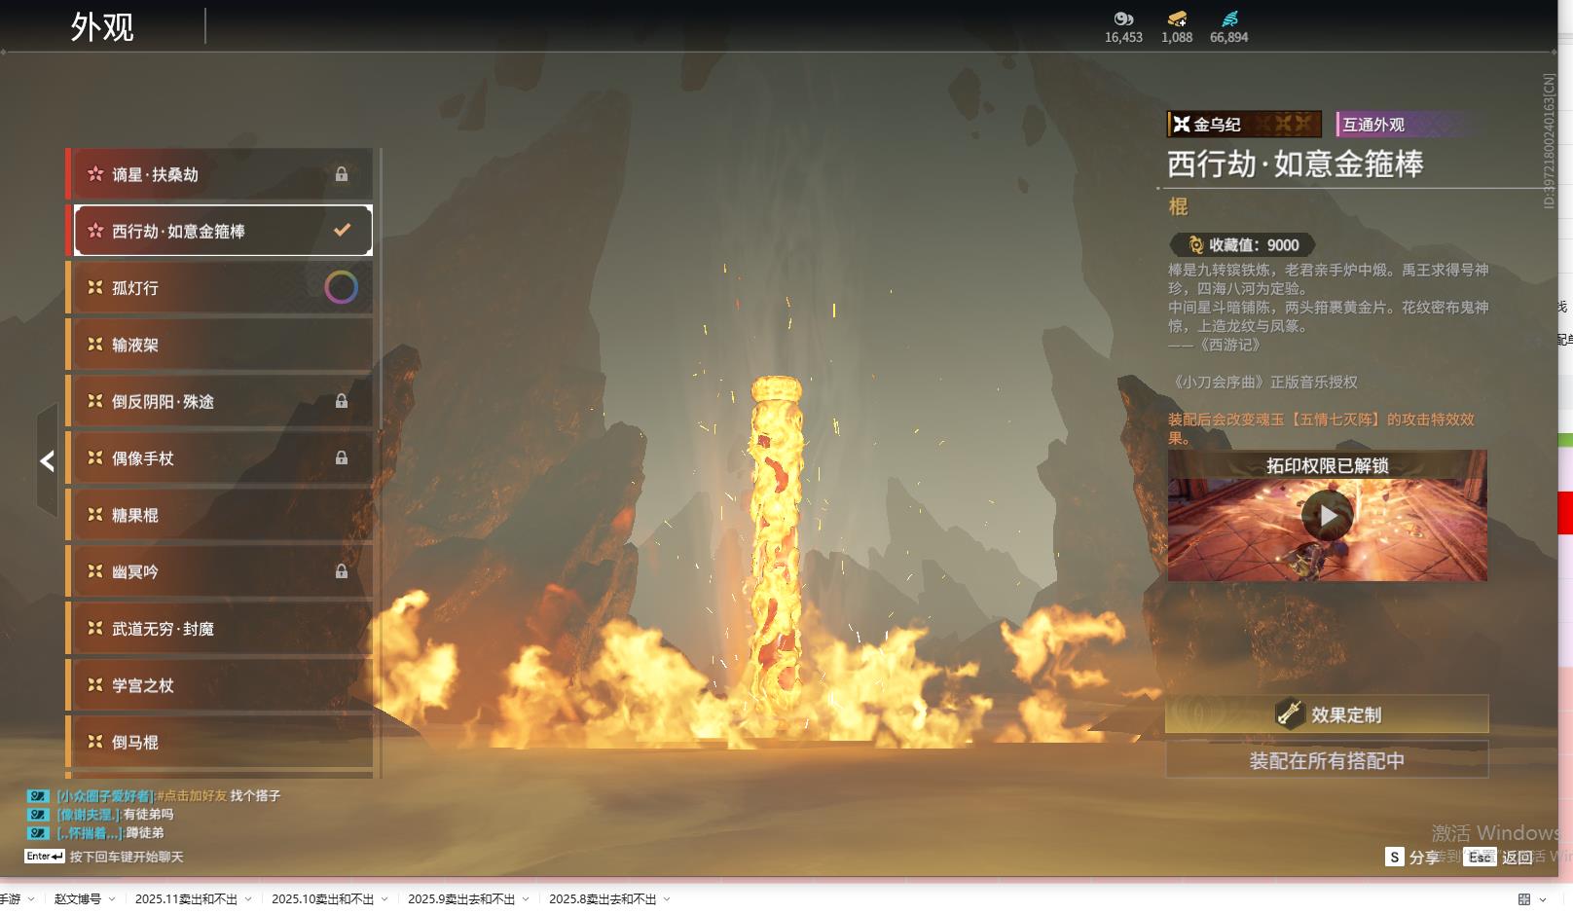Image resolution: width=1573 pixels, height=914 pixels.
Task: Open the 2025.11卖出和不出 sheet dropdown arrow
Action: (x=248, y=899)
